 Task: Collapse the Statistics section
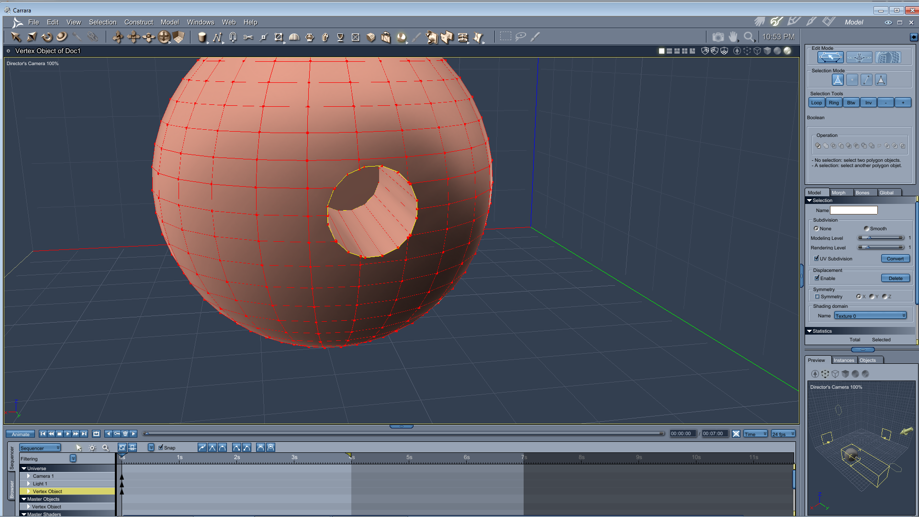[x=809, y=331]
